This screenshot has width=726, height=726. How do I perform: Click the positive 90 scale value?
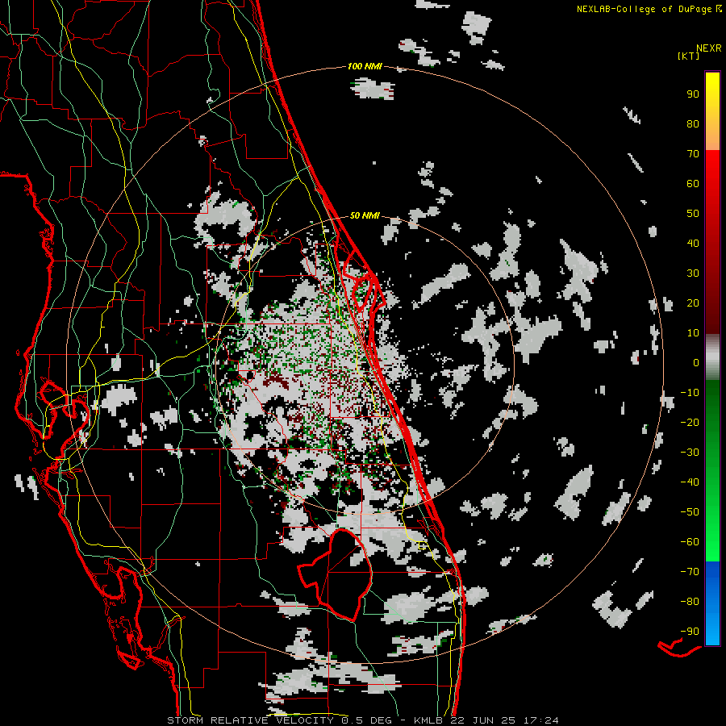693,94
